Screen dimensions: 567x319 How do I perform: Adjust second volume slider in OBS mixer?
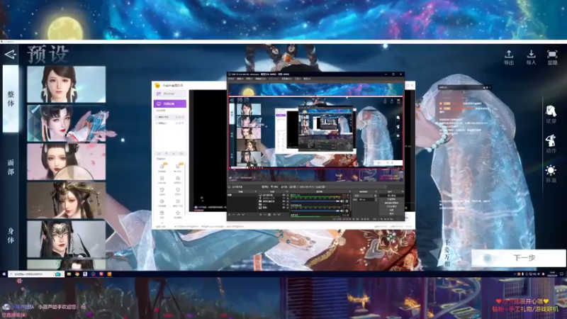315,211
